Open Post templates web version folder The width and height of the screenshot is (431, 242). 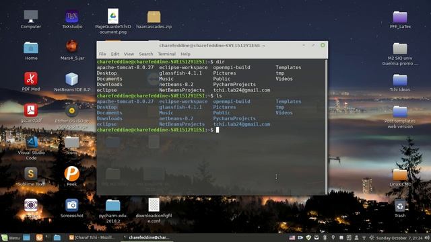pos(400,112)
